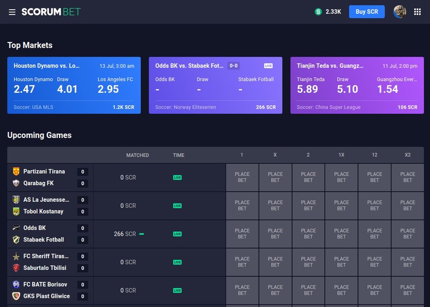Place bet on X for FC Sheriff match

click(x=275, y=262)
